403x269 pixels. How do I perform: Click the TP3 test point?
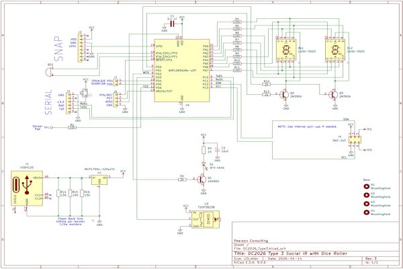point(363,150)
